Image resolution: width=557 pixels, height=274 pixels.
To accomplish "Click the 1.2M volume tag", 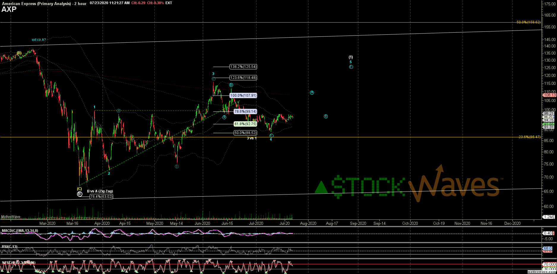I will [x=549, y=217].
